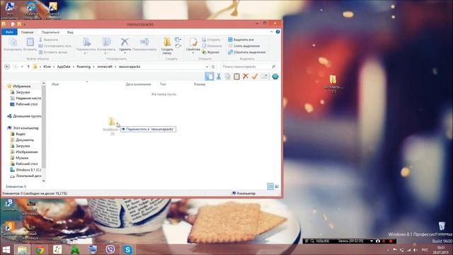
Task: Open the Recycle Bin on desktop
Action: coord(442,228)
